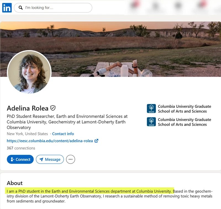Screen dimensions: 221x209
Task: Click the second Columbia GSAS logo icon
Action: point(151,122)
